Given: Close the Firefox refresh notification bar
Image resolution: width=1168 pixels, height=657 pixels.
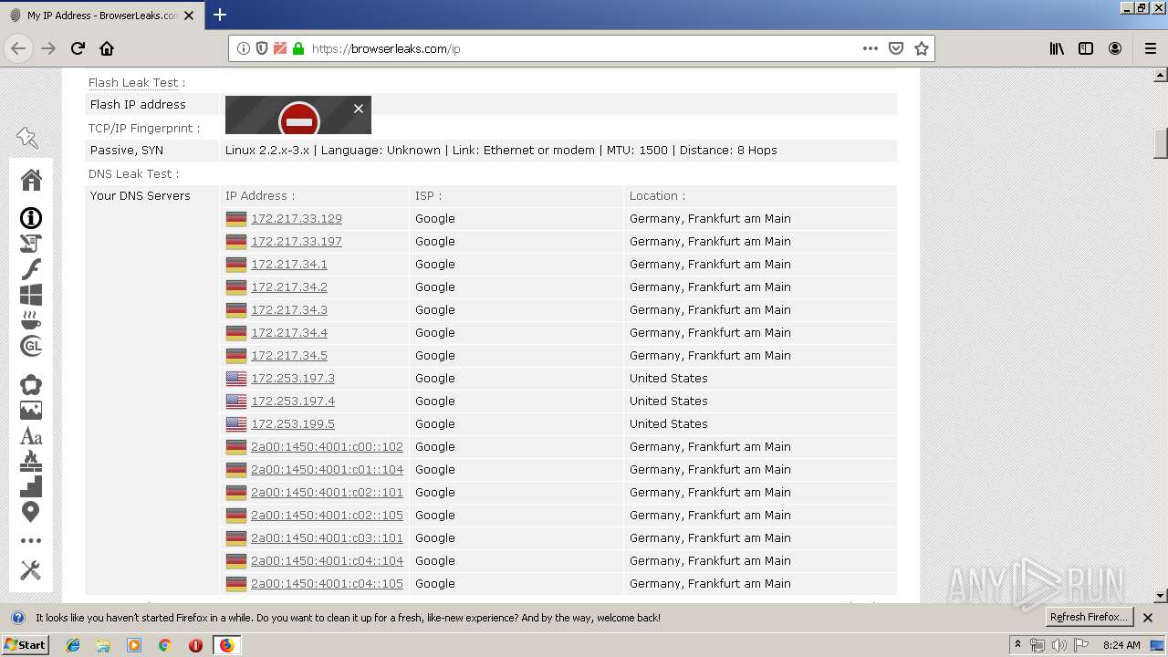Looking at the screenshot, I should [1148, 618].
